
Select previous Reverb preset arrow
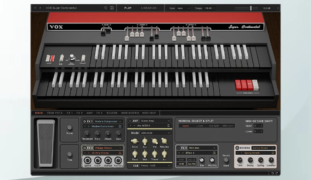click(238, 153)
